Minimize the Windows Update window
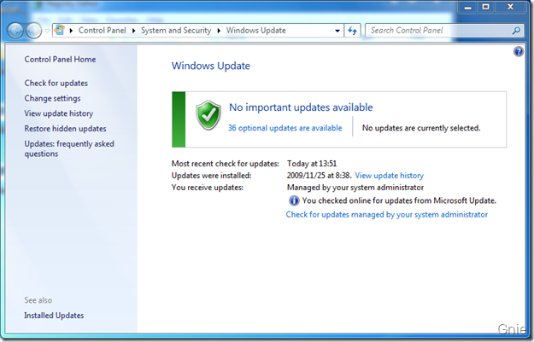Image resolution: width=534 pixels, height=342 pixels. click(x=468, y=7)
